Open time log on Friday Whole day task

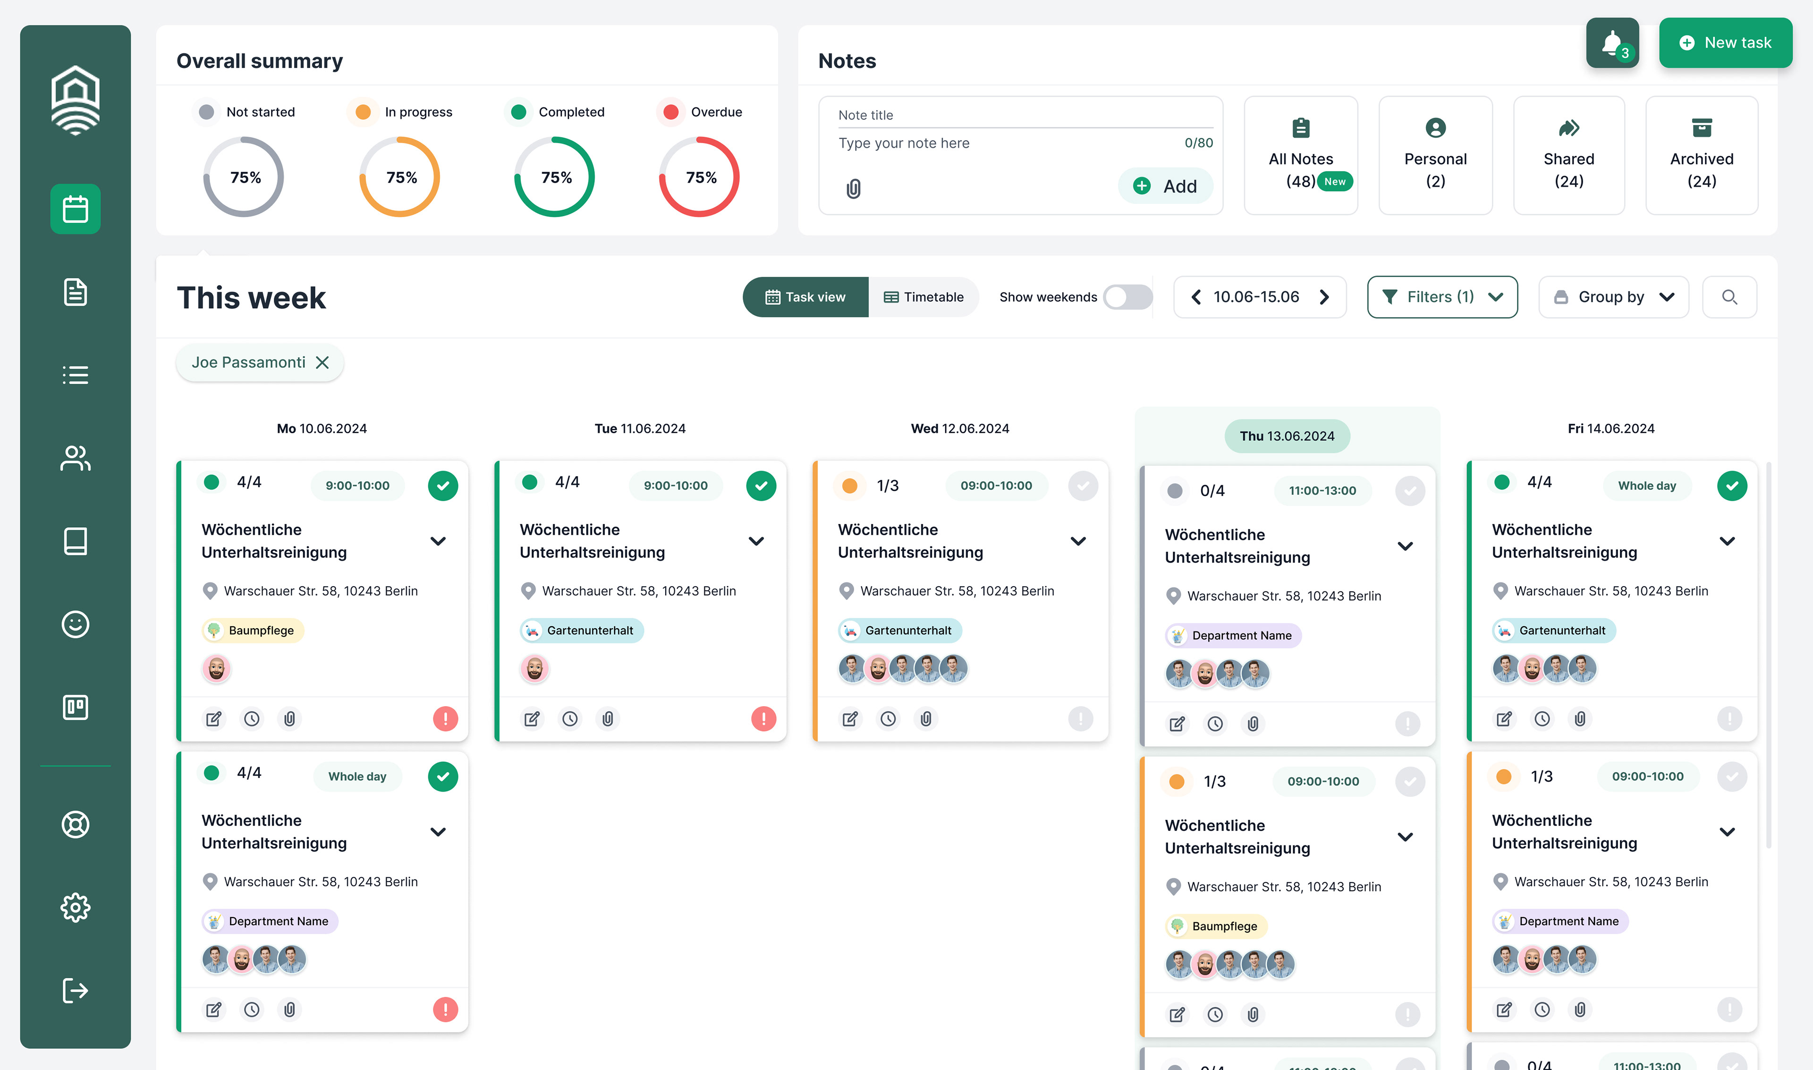point(1542,719)
